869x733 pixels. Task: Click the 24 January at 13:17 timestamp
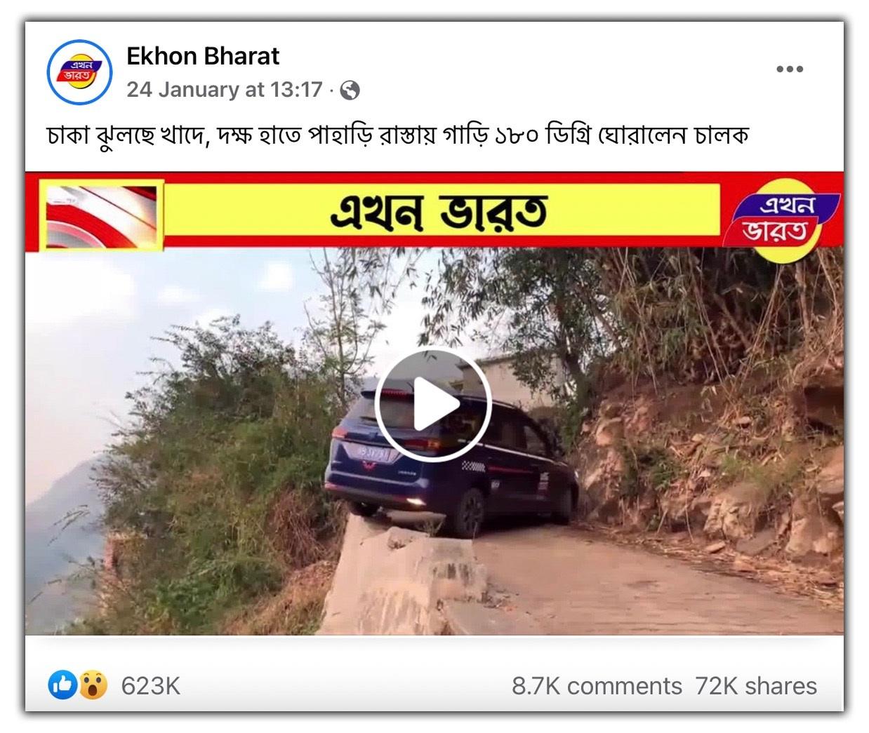(224, 90)
